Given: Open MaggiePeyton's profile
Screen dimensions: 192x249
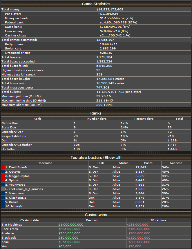Looking at the screenshot, I should click(x=19, y=176).
